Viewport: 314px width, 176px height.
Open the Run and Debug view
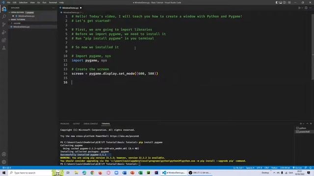coord(4,32)
